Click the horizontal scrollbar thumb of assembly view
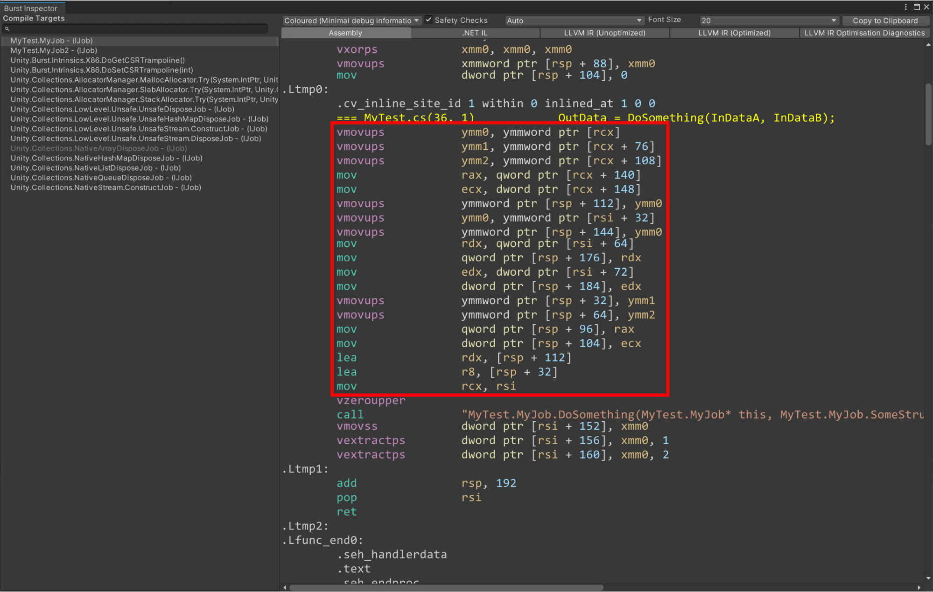 click(447, 588)
